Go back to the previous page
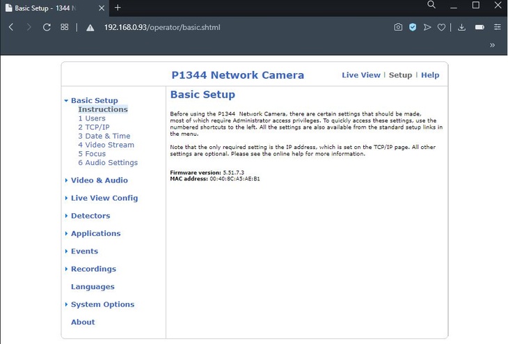This screenshot has height=344, width=508. coord(11,27)
